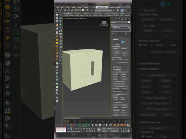Screen dimensions: 186x139
Task: Open the Edit menu
Action: click(62, 7)
